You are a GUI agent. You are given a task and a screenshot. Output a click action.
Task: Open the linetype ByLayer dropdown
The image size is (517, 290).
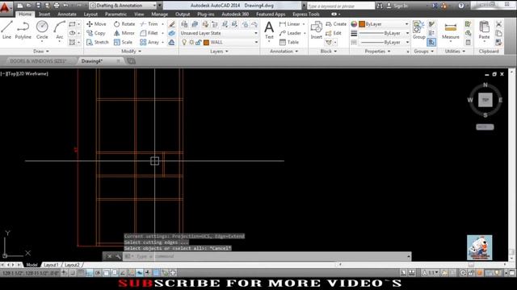(385, 43)
